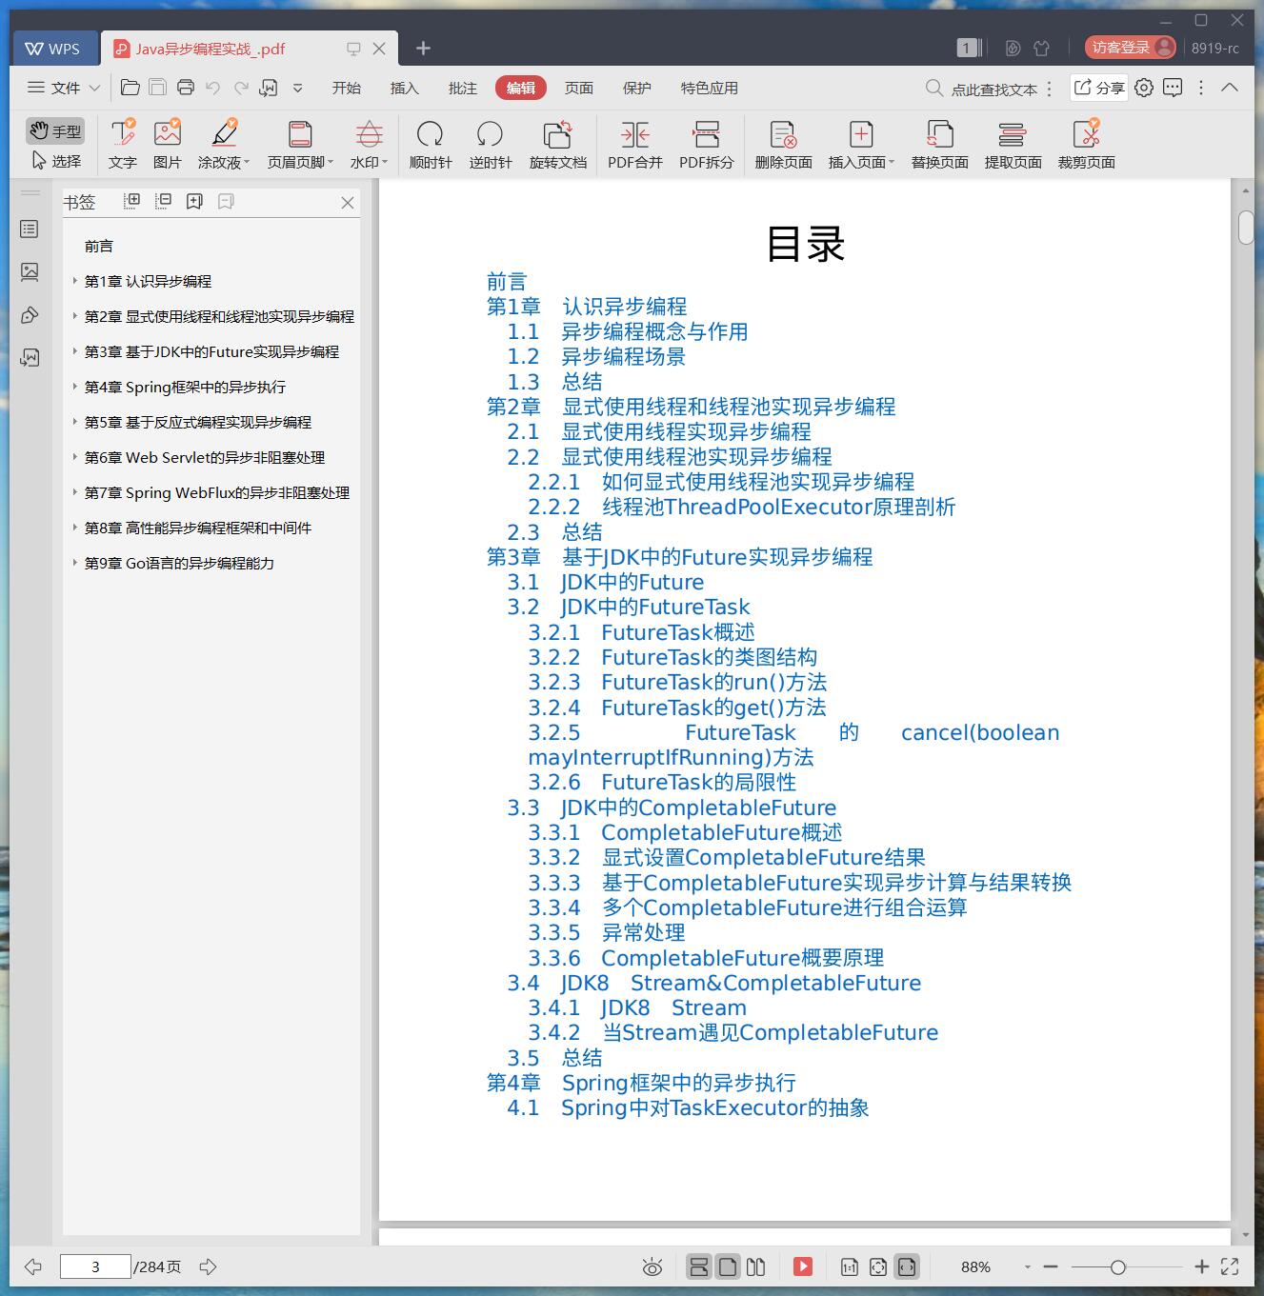This screenshot has height=1296, width=1264.
Task: Expand 第2章 bookmark node
Action: click(x=74, y=316)
